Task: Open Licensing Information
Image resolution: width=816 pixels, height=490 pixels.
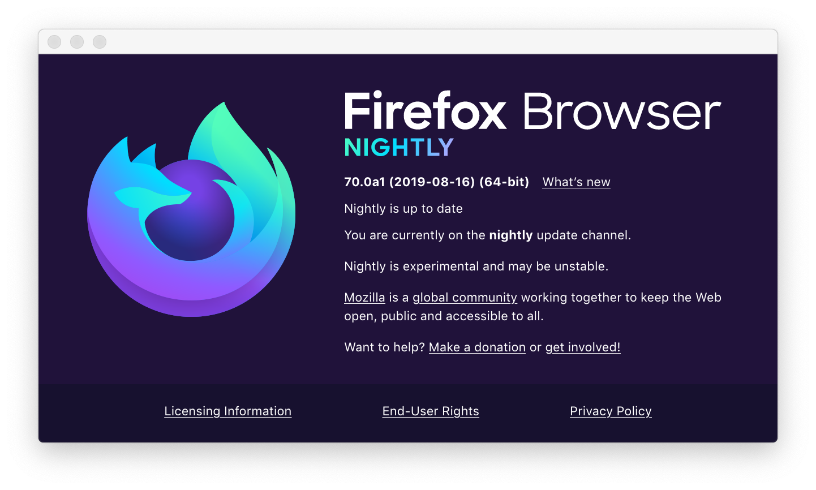Action: pos(228,411)
